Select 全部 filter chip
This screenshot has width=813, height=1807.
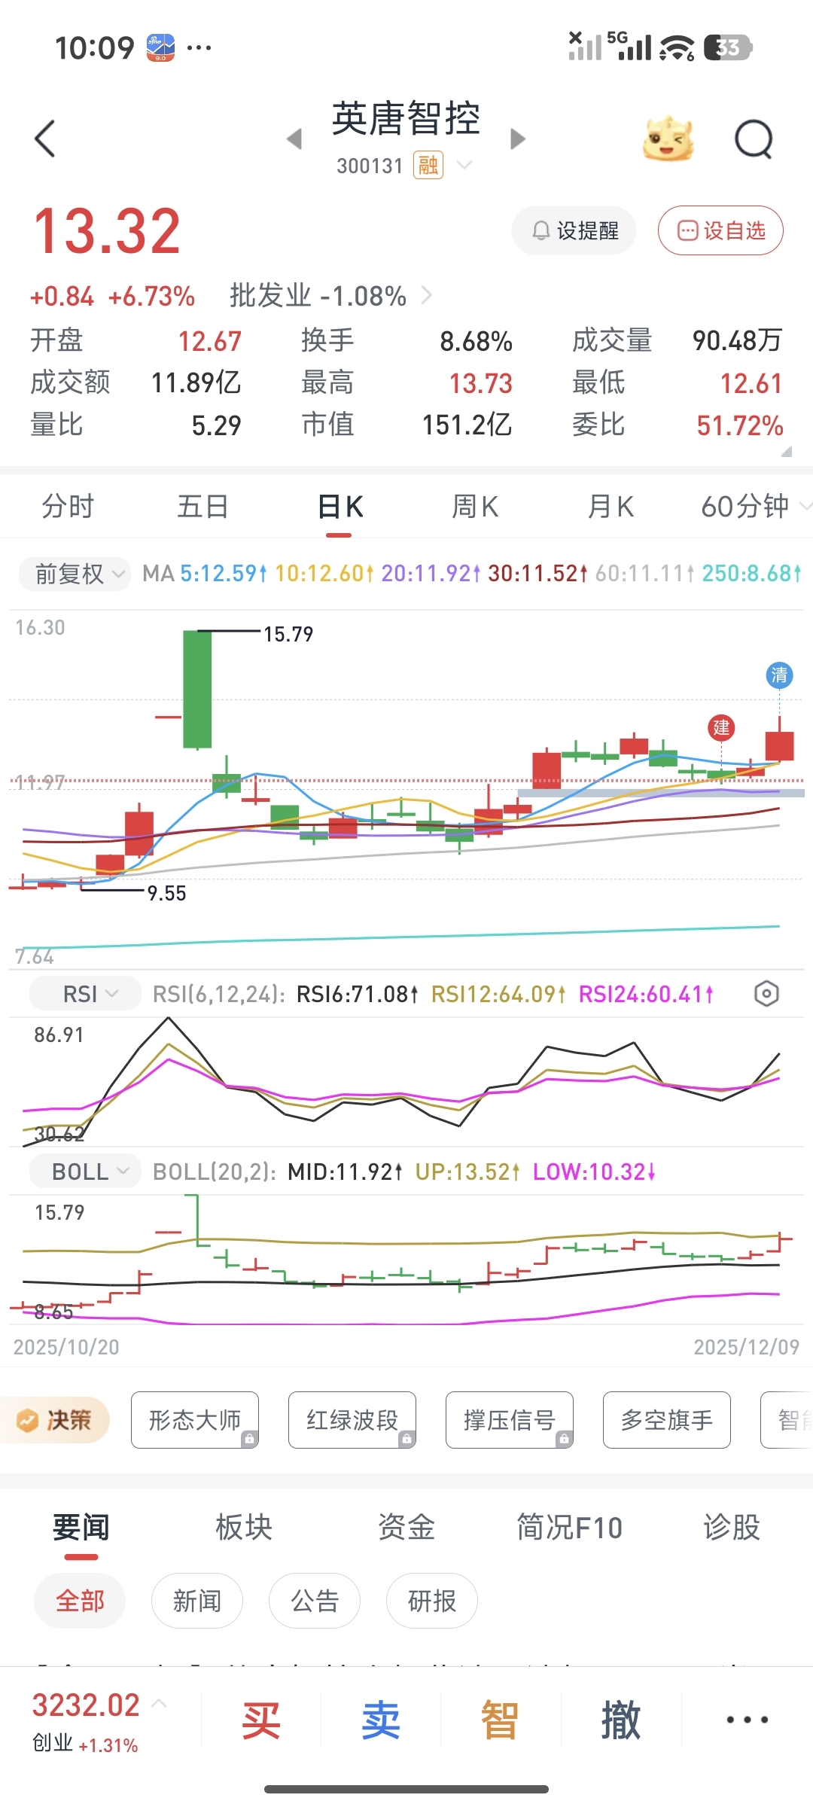80,1601
